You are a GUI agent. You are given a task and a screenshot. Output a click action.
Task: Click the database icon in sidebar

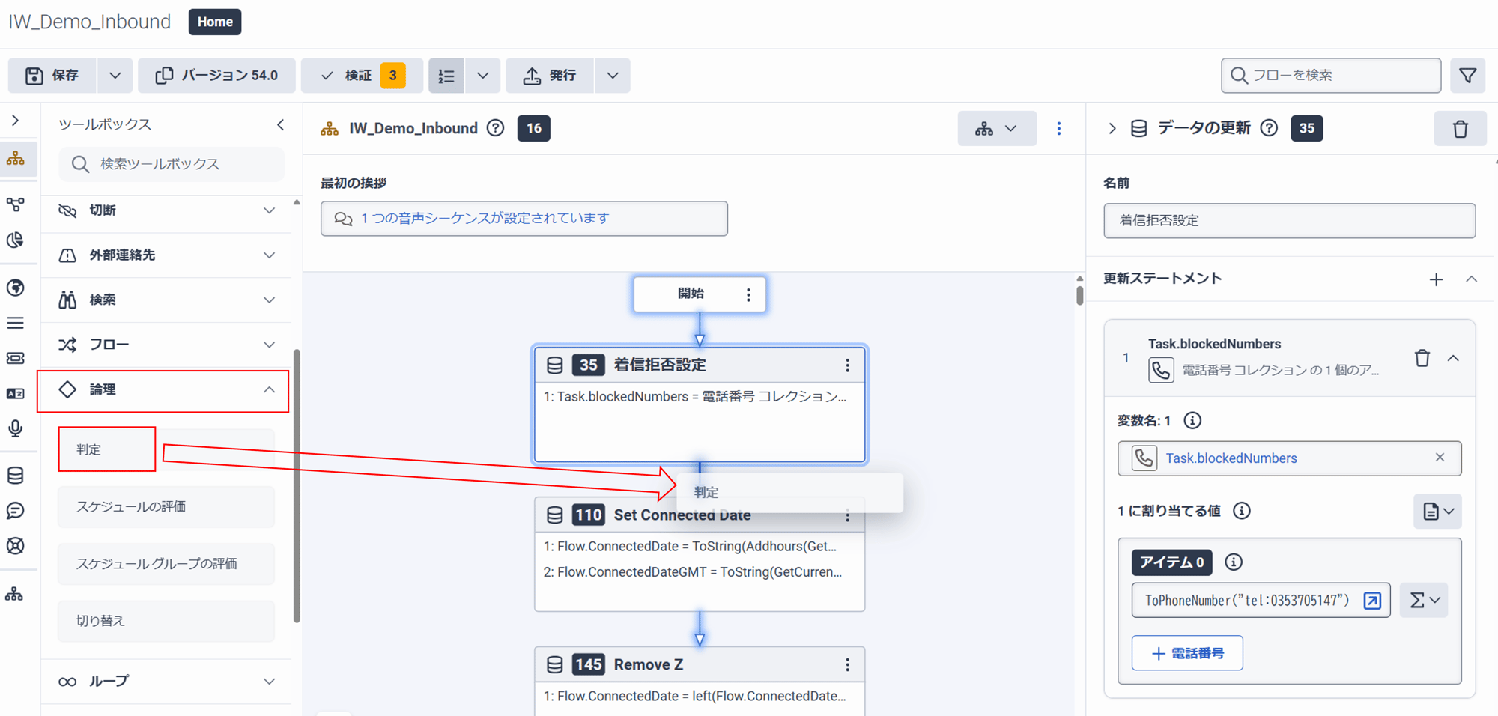pos(16,476)
